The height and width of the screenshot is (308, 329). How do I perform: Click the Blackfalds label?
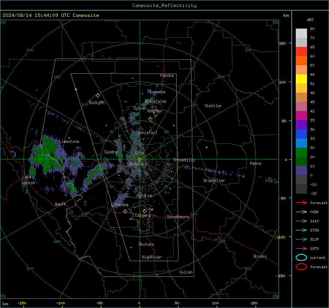[x=155, y=101]
